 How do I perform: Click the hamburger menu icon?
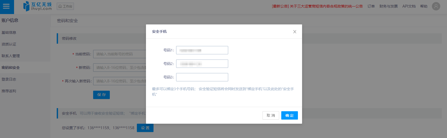[6, 6]
